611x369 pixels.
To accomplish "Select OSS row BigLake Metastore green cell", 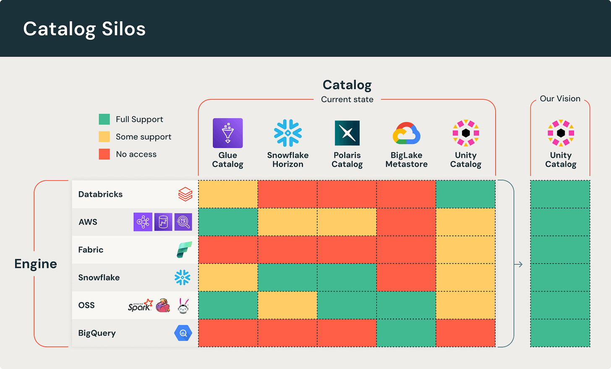I will (x=406, y=305).
